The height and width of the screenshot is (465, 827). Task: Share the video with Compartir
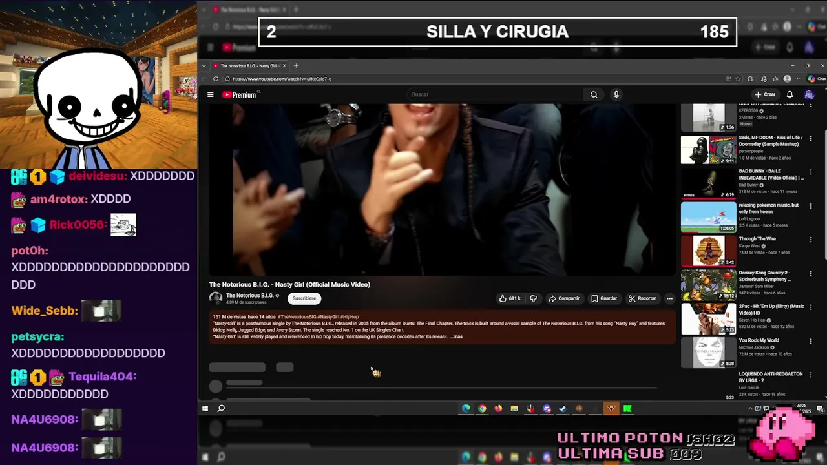tap(564, 298)
